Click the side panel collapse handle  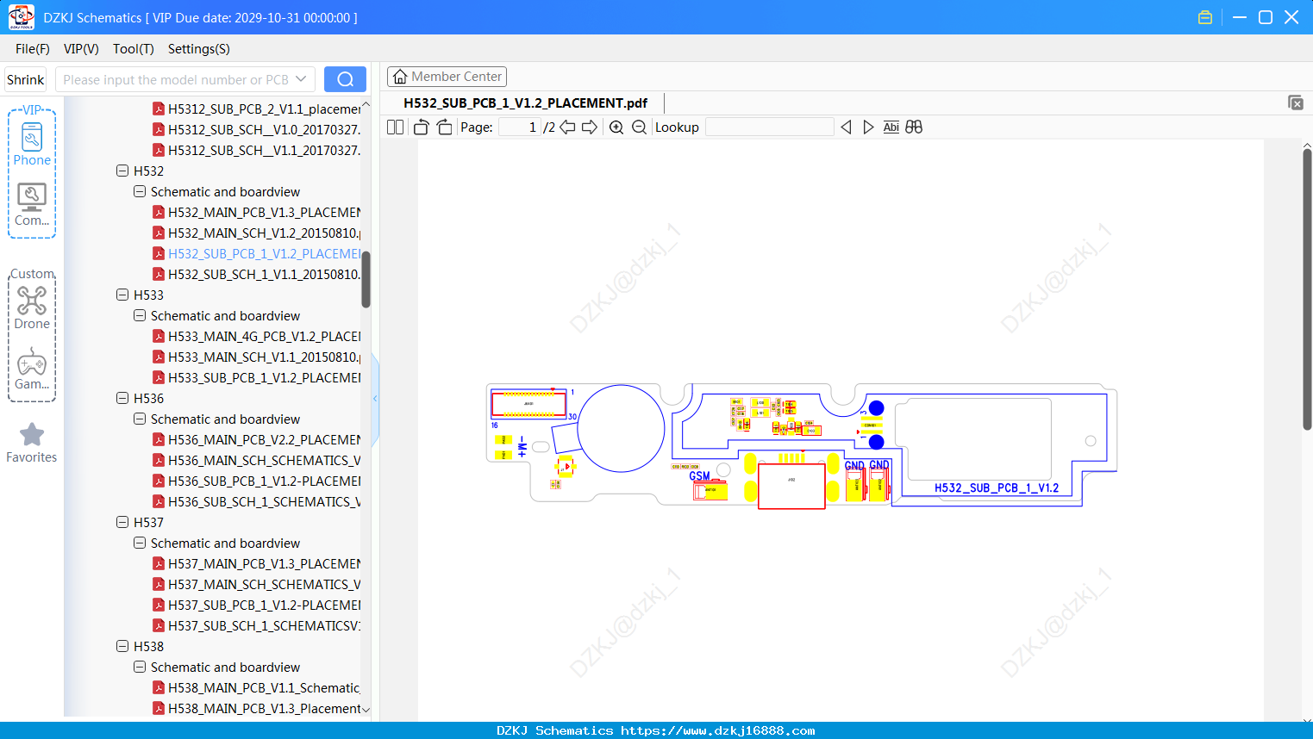pyautogui.click(x=375, y=399)
